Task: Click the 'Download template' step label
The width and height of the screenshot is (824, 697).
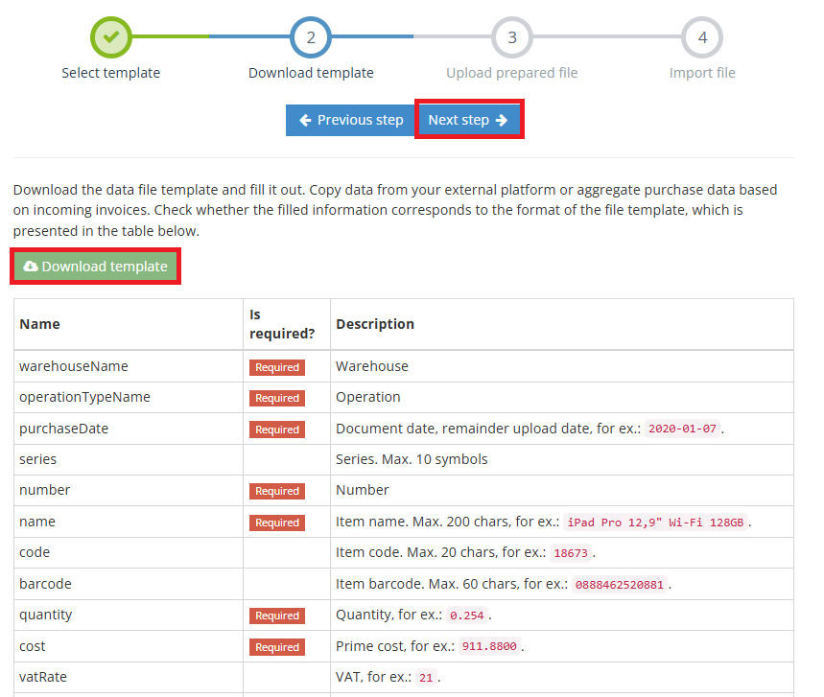Action: click(x=311, y=73)
